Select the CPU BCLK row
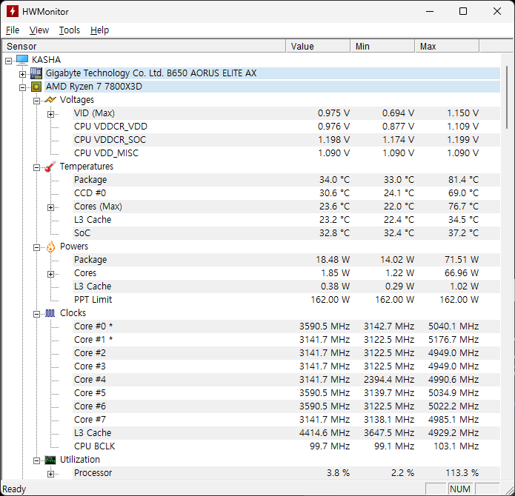 (x=286, y=446)
